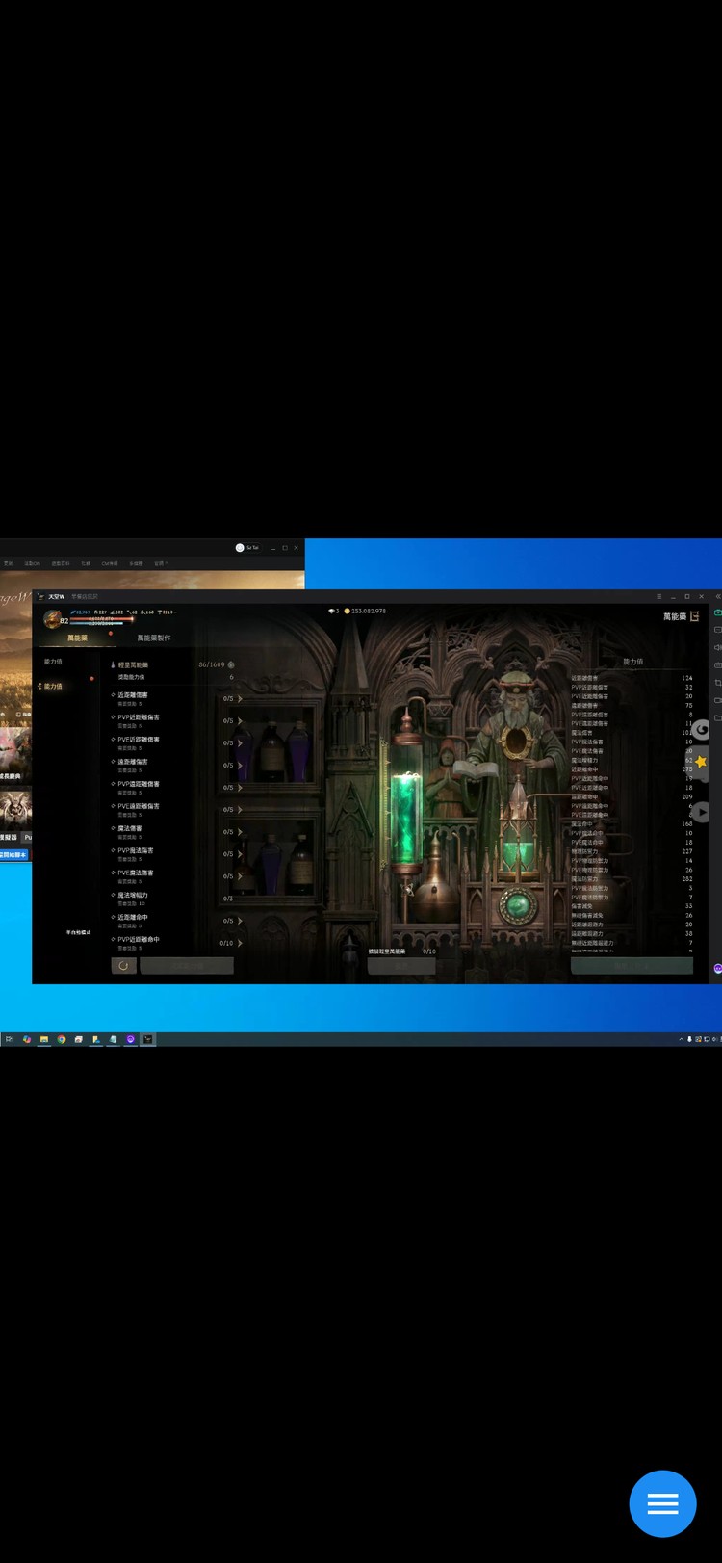Click the emulator sidebar volume icon
The image size is (722, 1563).
point(717,647)
